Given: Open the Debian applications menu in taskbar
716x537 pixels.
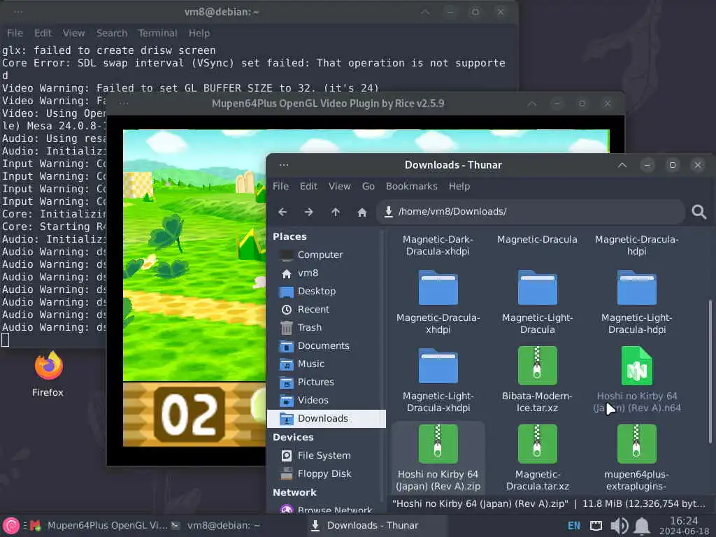Looking at the screenshot, I should [x=11, y=526].
